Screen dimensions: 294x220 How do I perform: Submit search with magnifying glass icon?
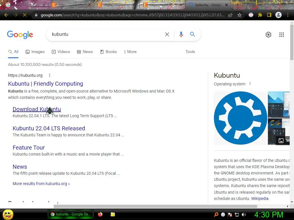point(192,34)
